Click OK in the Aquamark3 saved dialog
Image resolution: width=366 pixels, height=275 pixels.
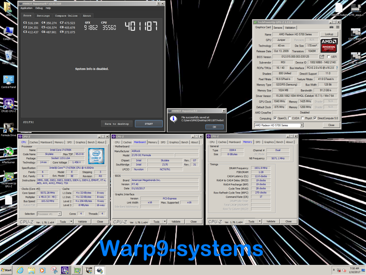215,127
